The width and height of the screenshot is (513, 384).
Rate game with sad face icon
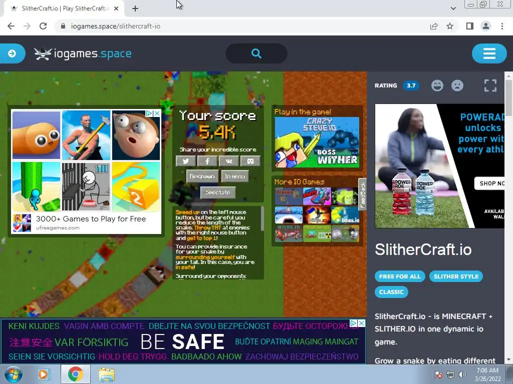pyautogui.click(x=457, y=85)
